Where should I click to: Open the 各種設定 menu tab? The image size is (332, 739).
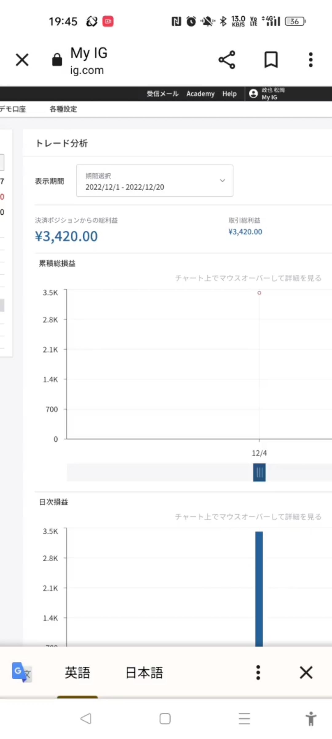point(63,109)
